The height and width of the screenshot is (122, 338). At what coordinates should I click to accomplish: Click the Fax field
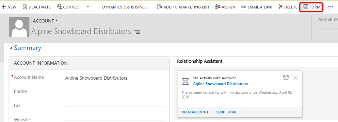coord(115,106)
